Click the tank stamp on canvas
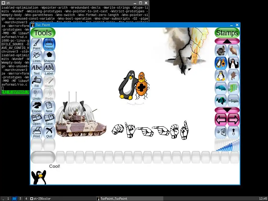This screenshot has height=201, width=268. pyautogui.click(x=81, y=119)
